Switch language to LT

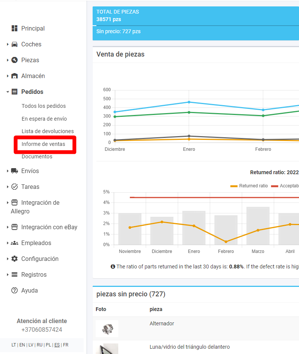[14, 345]
